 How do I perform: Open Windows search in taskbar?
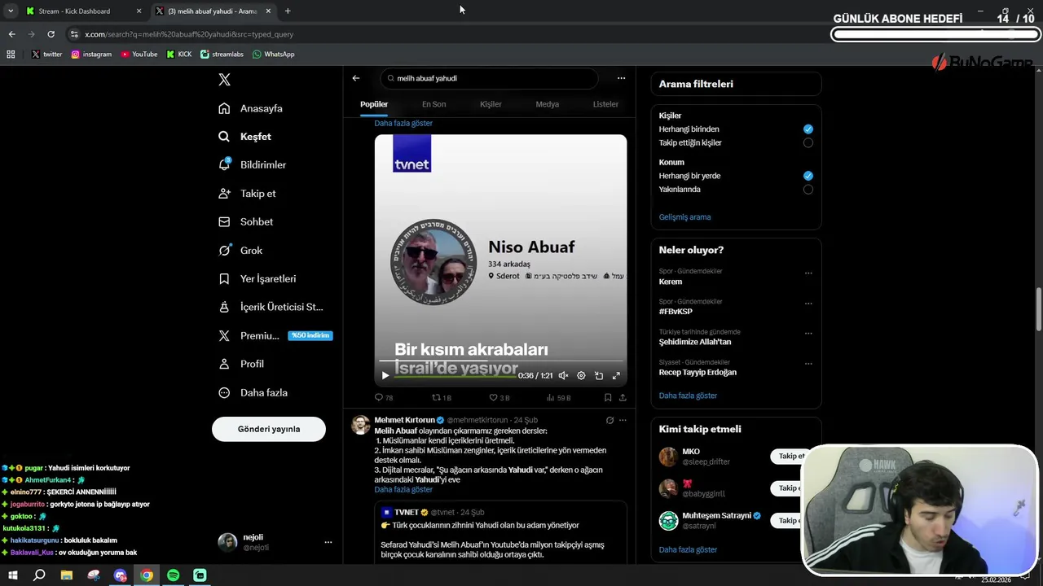[x=39, y=575]
